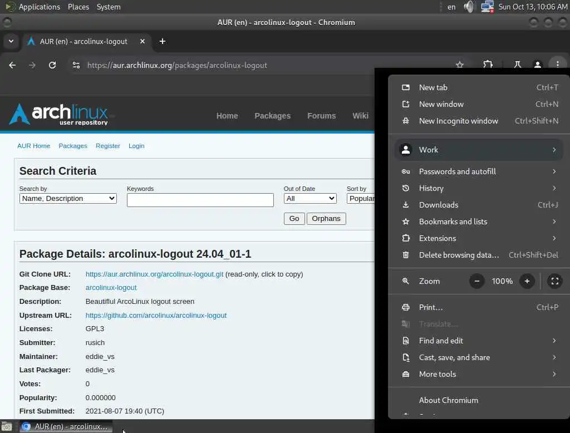Click the clock showing Sun Oct 13

click(533, 7)
